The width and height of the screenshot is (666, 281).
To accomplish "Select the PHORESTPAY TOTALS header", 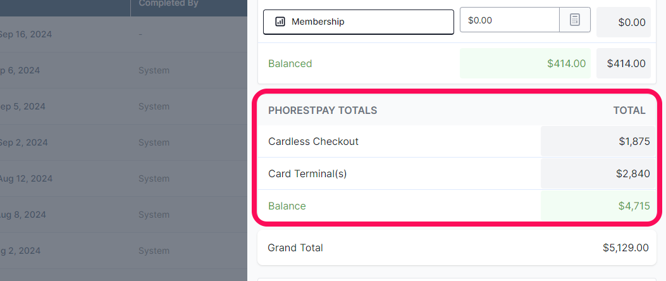I will click(x=323, y=111).
